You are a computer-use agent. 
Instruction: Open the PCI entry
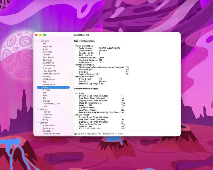tap(44, 82)
